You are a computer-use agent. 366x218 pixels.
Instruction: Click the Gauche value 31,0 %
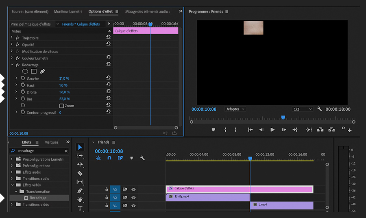[64, 78]
